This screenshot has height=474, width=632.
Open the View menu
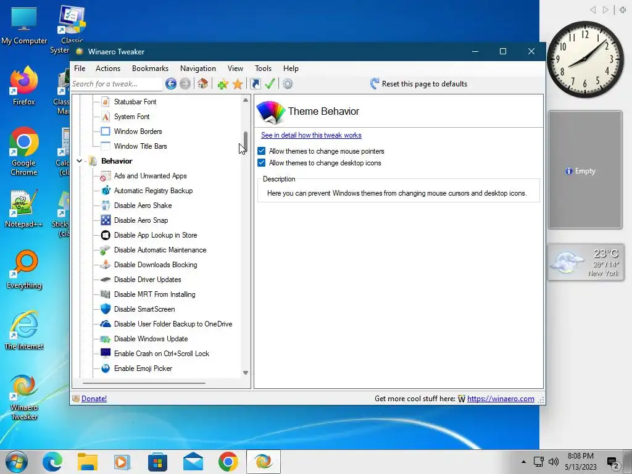point(235,69)
